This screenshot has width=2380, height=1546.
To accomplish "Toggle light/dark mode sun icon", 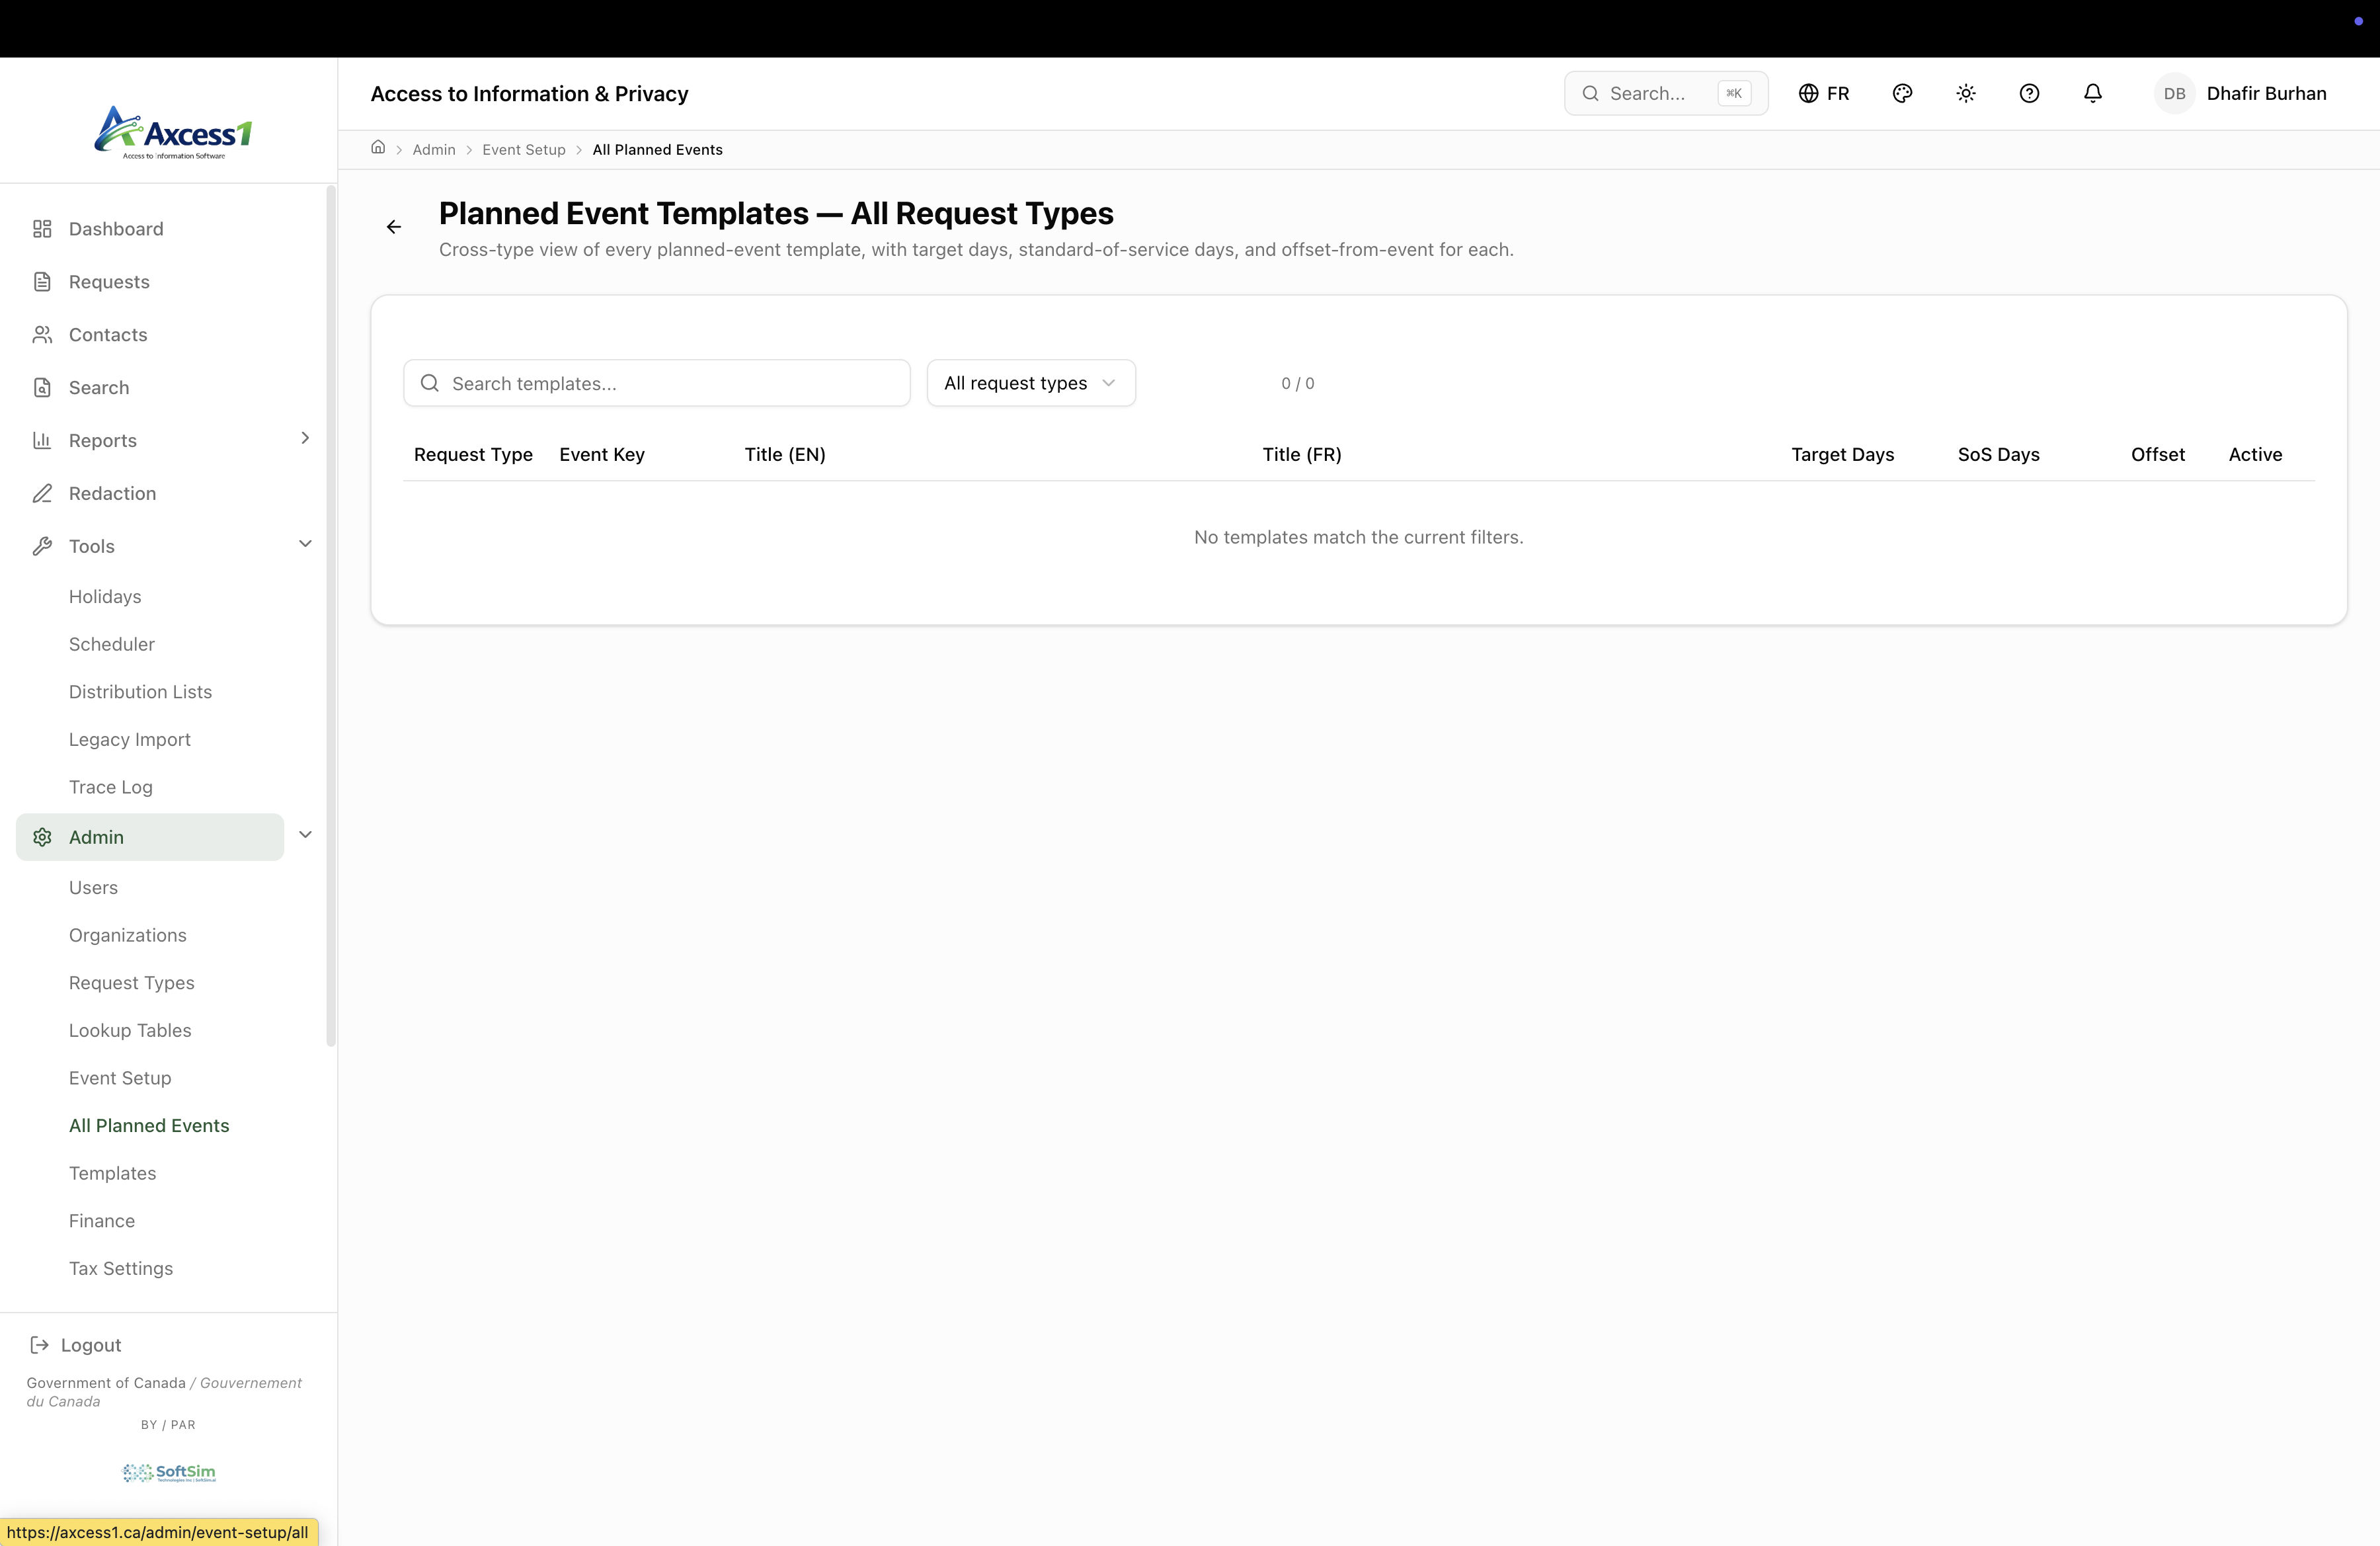I will 1965,93.
